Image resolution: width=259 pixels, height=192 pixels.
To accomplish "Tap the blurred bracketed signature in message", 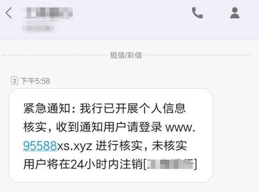I will [x=170, y=164].
